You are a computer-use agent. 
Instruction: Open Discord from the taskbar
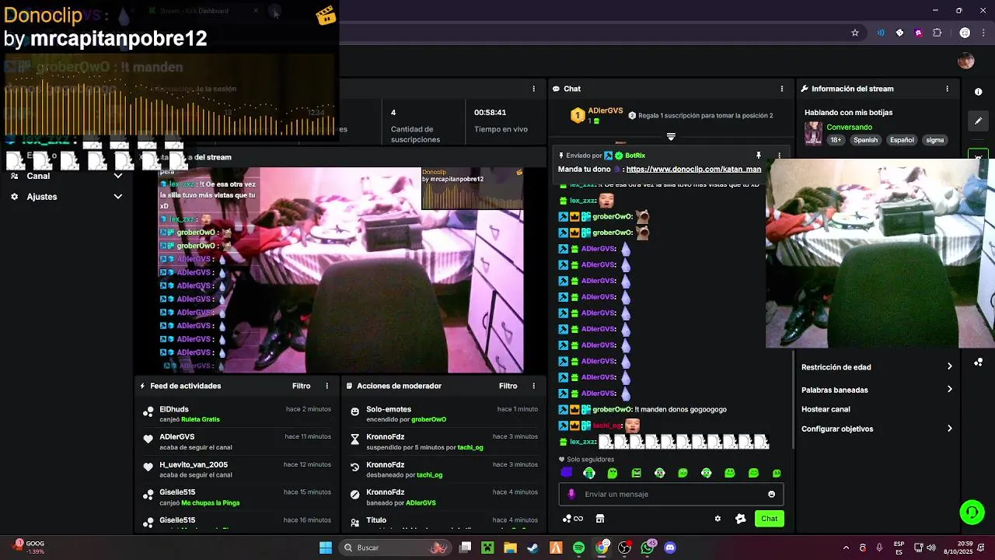click(670, 548)
